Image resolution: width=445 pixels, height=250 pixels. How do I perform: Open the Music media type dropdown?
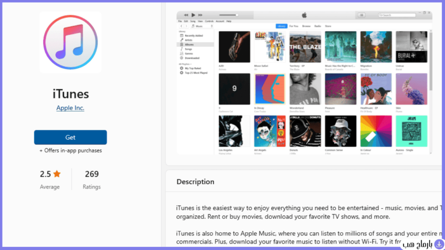point(202,26)
